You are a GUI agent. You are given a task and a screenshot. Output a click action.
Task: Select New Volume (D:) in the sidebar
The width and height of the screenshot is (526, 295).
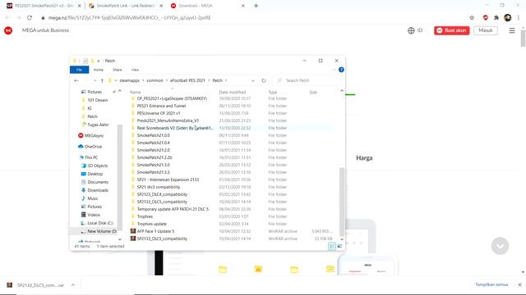coord(99,231)
